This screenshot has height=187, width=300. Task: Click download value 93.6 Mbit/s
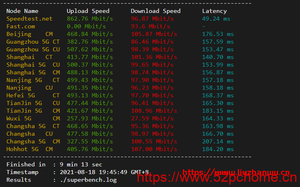(x=150, y=26)
